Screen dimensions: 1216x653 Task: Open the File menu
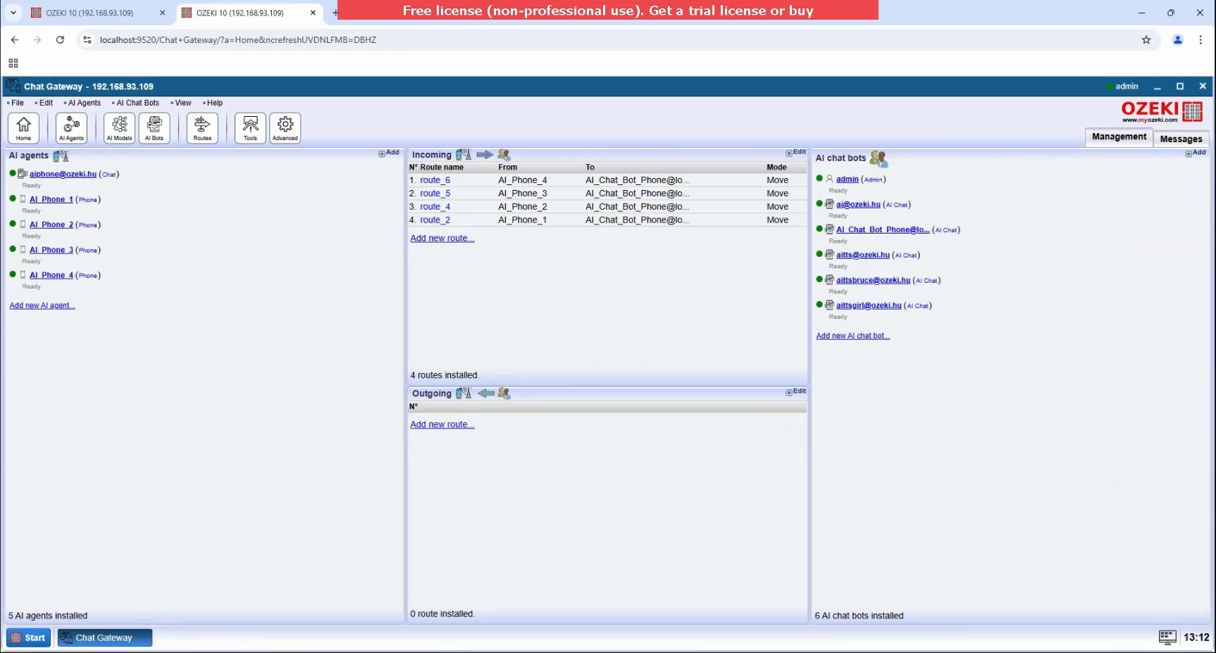[15, 103]
